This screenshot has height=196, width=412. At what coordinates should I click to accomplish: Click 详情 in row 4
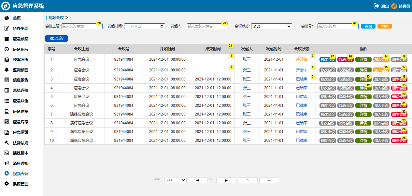pyautogui.click(x=363, y=88)
